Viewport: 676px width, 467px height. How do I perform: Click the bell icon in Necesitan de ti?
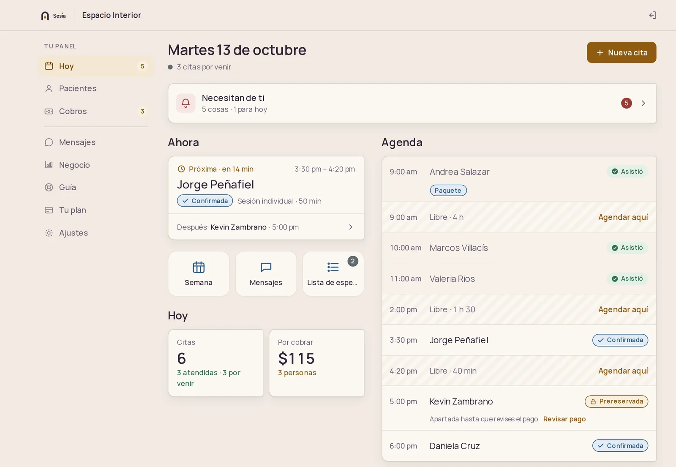[185, 103]
